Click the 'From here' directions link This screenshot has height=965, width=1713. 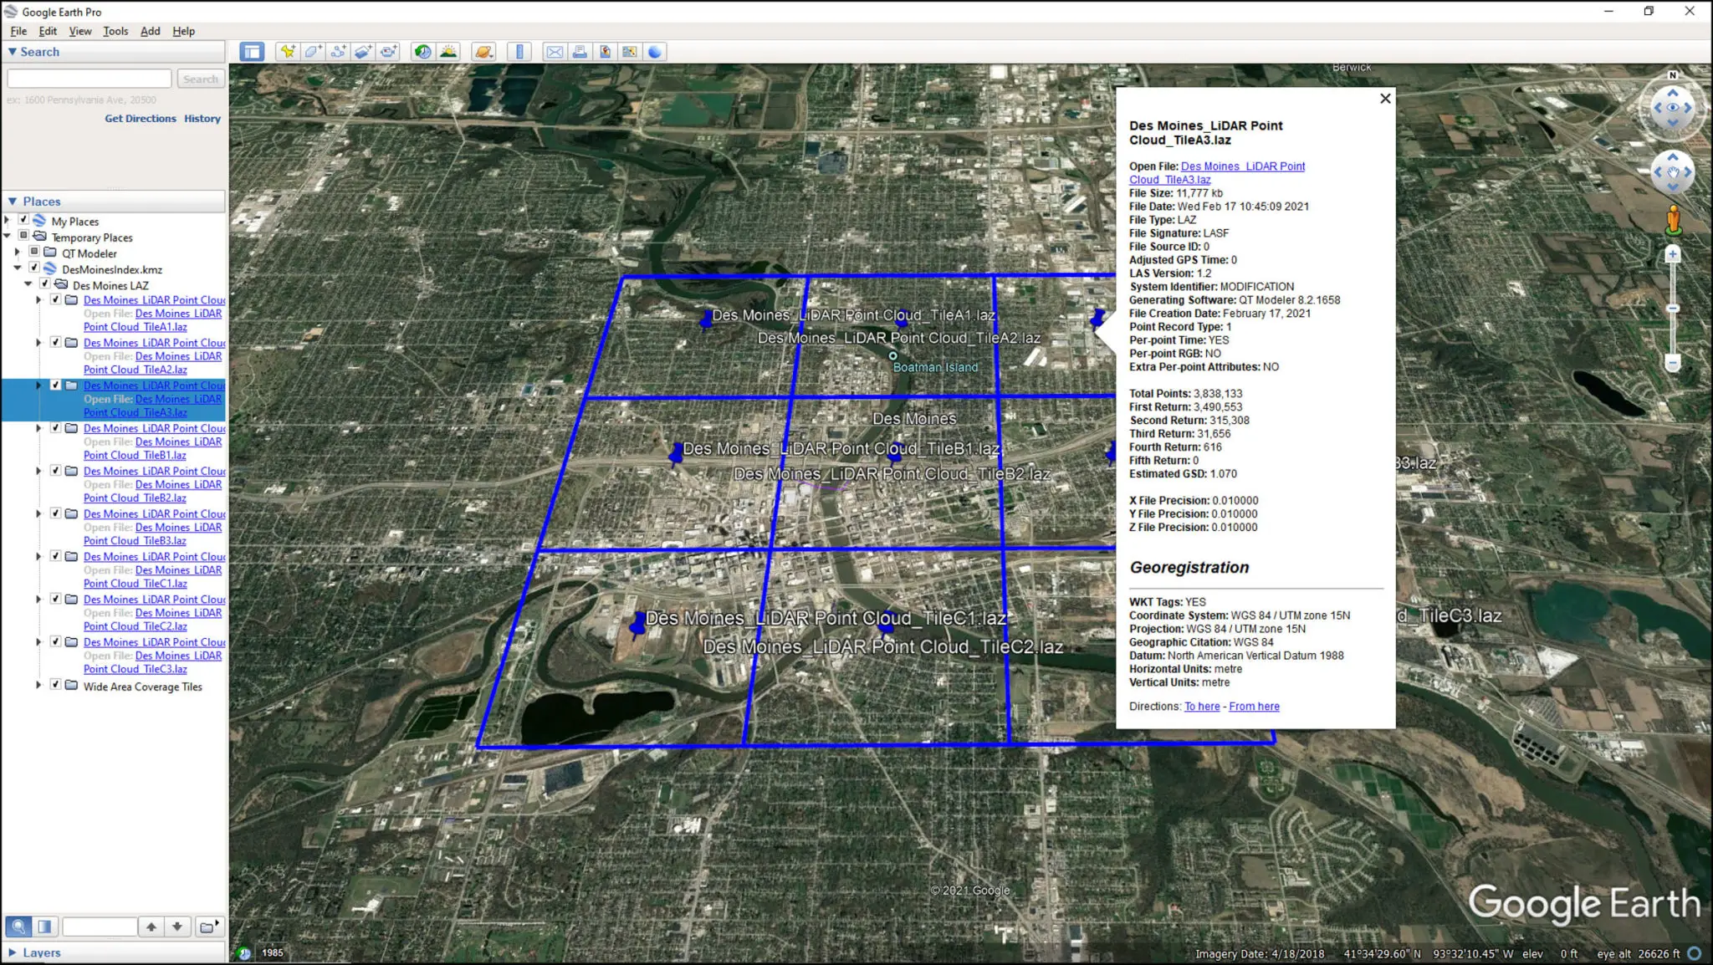(x=1254, y=707)
